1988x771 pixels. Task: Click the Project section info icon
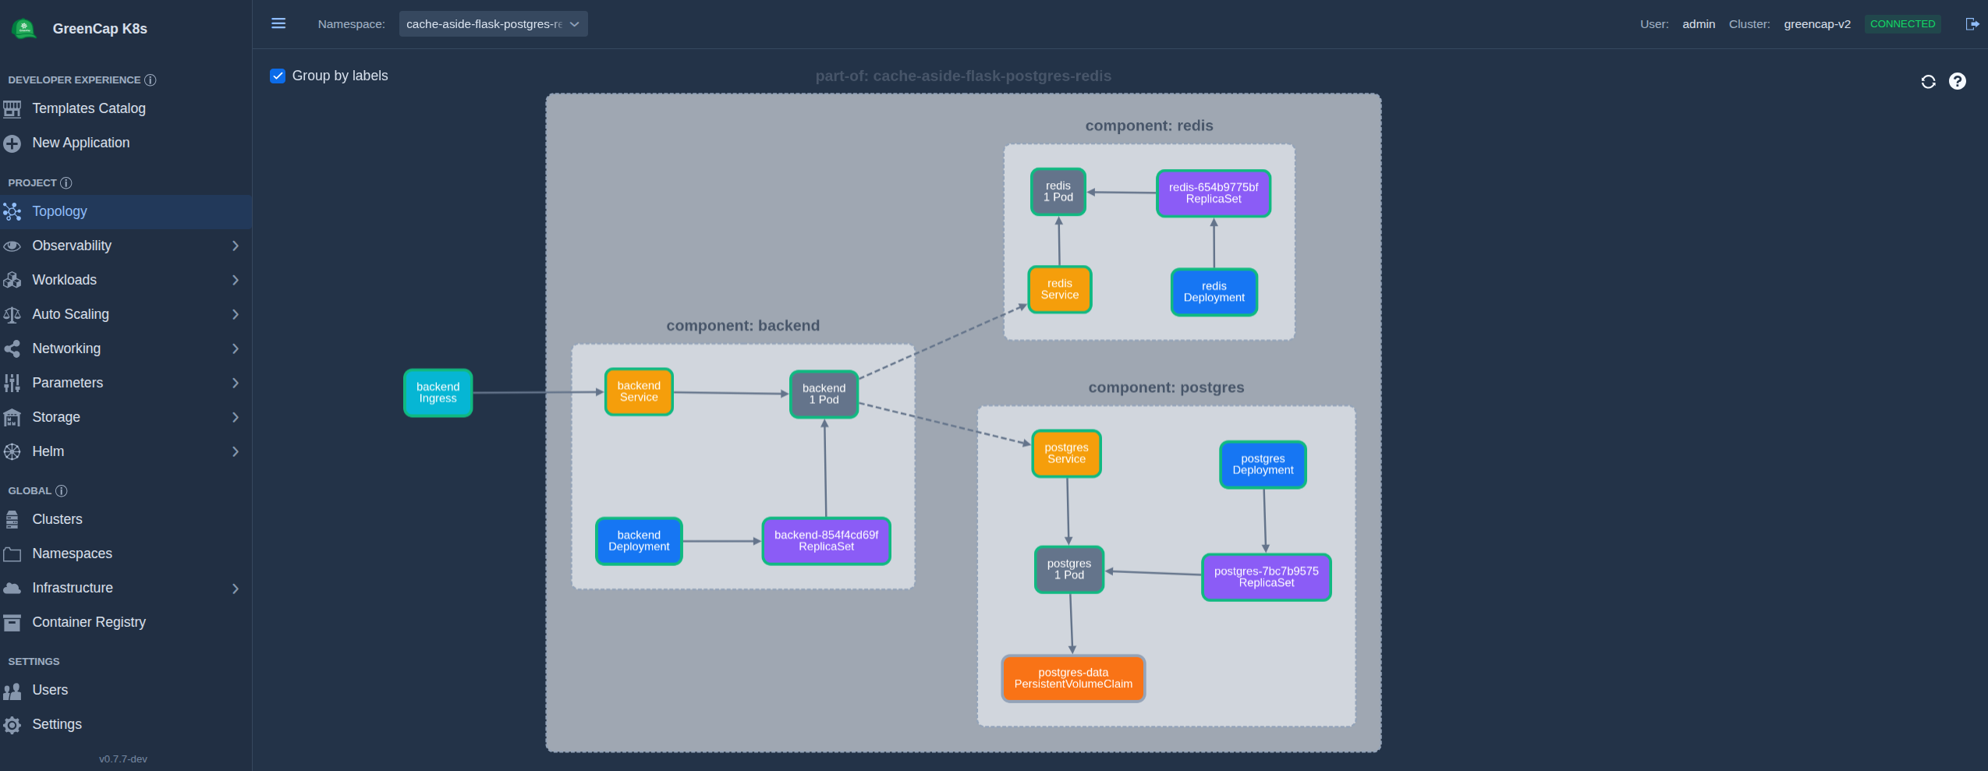[66, 183]
